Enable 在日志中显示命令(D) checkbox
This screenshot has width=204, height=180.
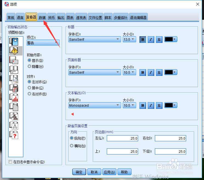[26, 162]
